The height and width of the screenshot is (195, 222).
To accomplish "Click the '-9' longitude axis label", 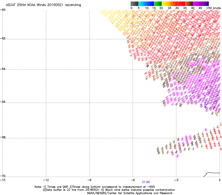I will point(89,180).
